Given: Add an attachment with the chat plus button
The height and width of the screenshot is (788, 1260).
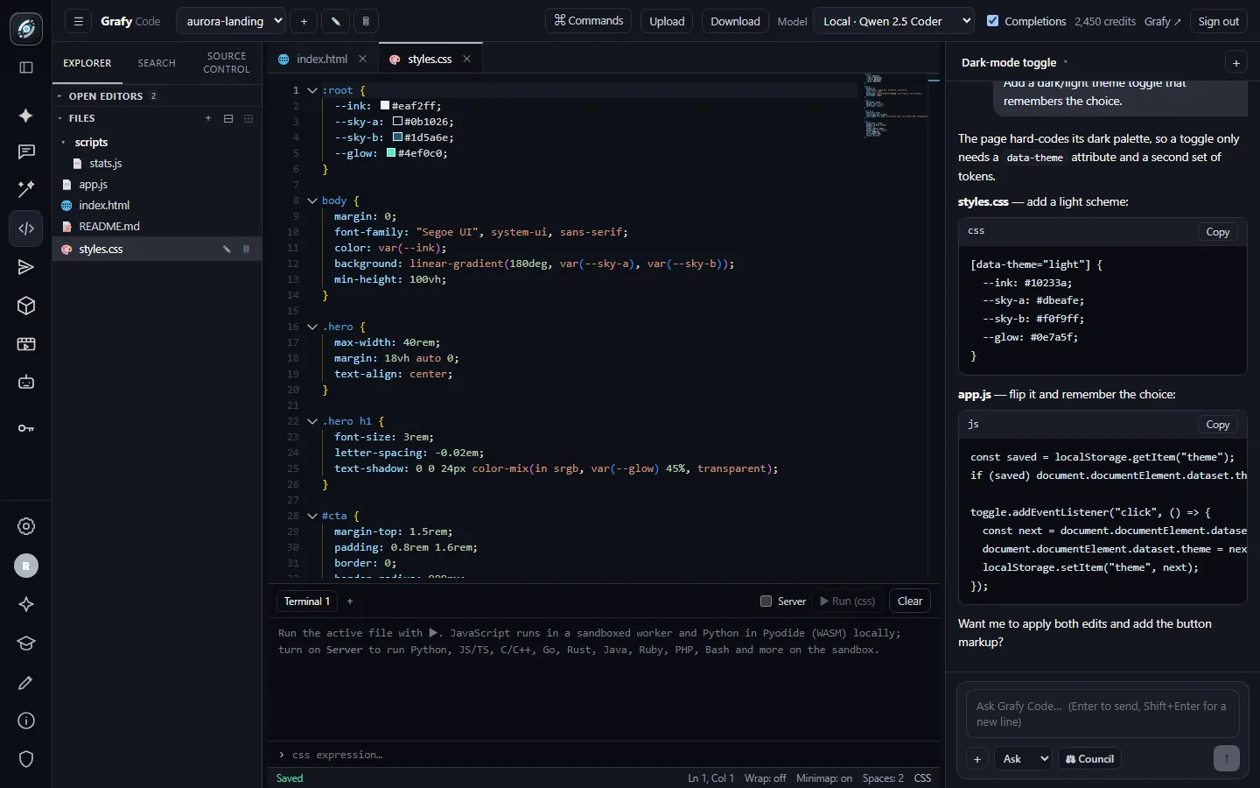Looking at the screenshot, I should (977, 759).
